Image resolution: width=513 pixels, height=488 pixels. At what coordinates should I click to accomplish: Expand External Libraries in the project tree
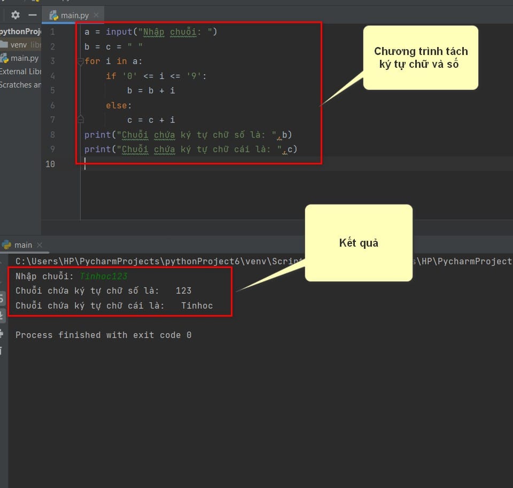pyautogui.click(x=20, y=72)
